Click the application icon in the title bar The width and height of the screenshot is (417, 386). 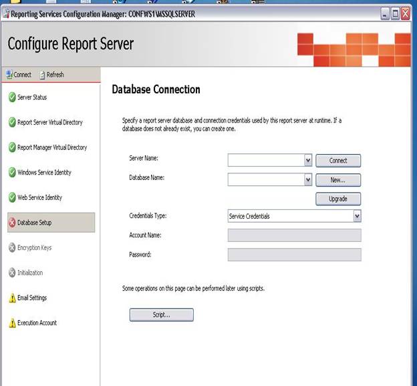pos(6,14)
